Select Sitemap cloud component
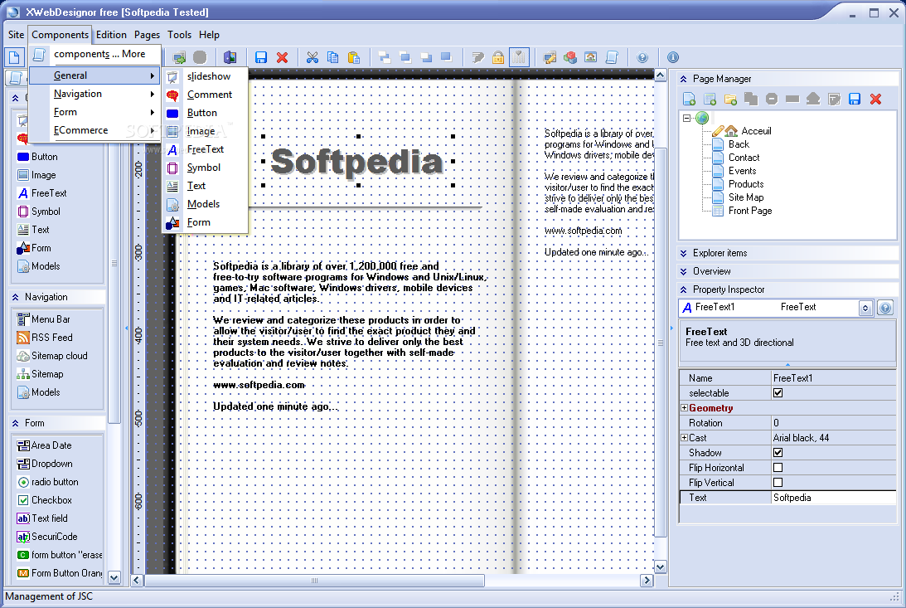 point(52,356)
